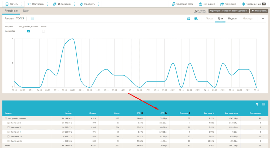270x148 pixels.
Task: Collapse the chart panel with chevron arrow
Action: pyautogui.click(x=263, y=19)
